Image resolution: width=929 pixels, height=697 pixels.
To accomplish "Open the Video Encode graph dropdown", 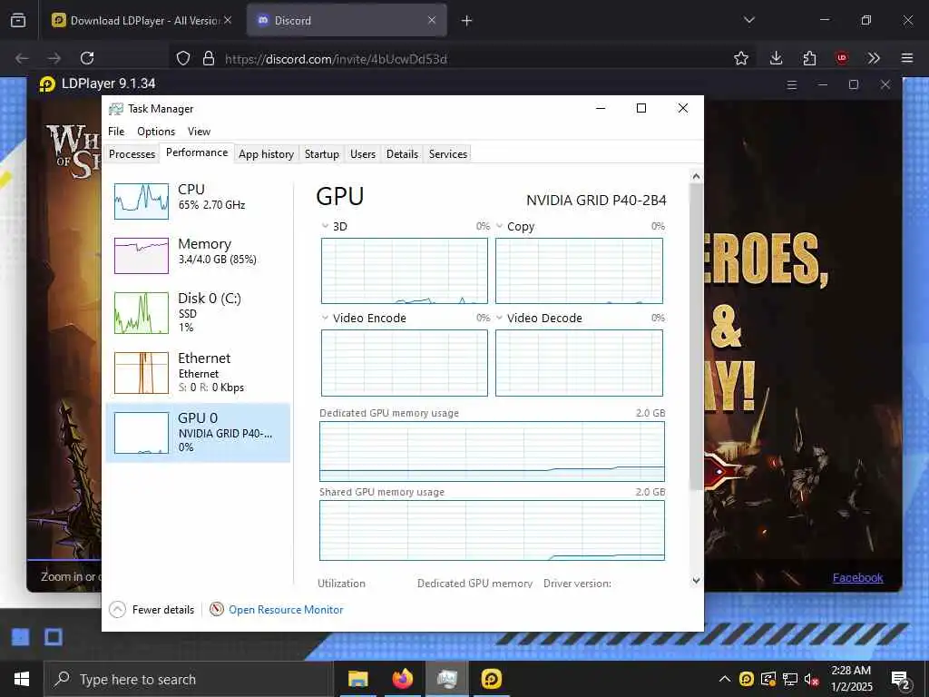I will [325, 318].
